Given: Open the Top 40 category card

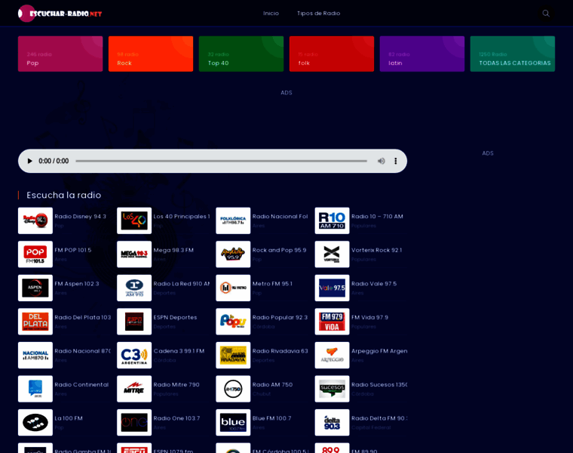Looking at the screenshot, I should click(241, 54).
